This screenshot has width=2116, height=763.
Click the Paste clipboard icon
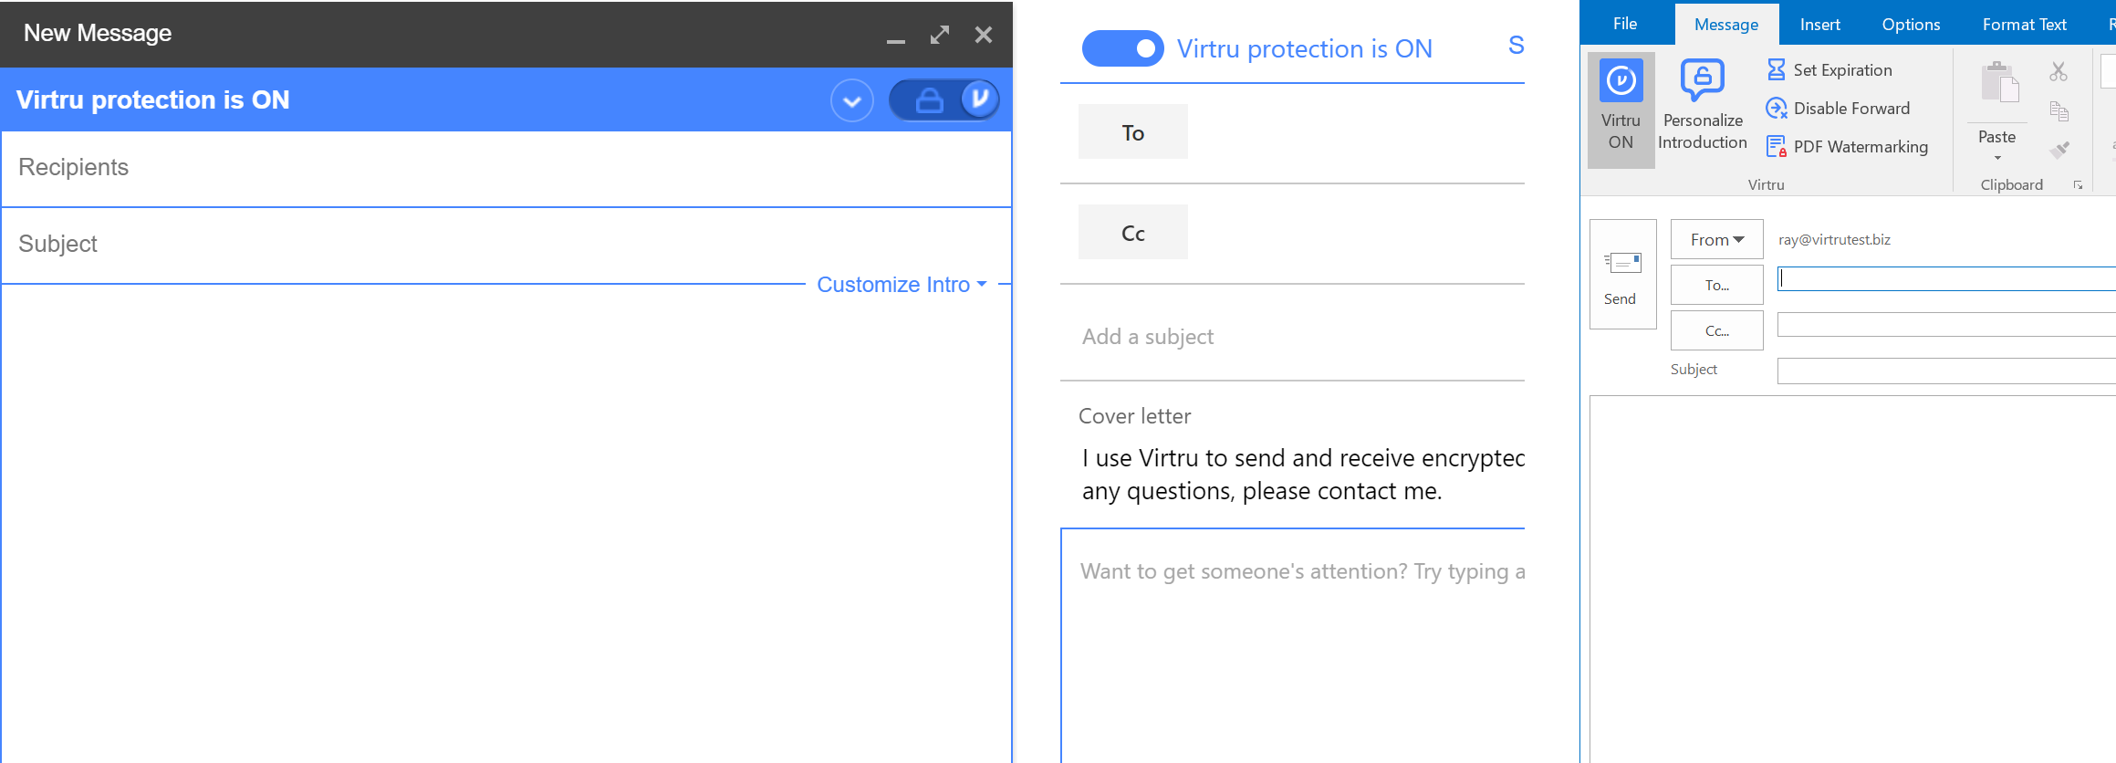tap(1998, 83)
